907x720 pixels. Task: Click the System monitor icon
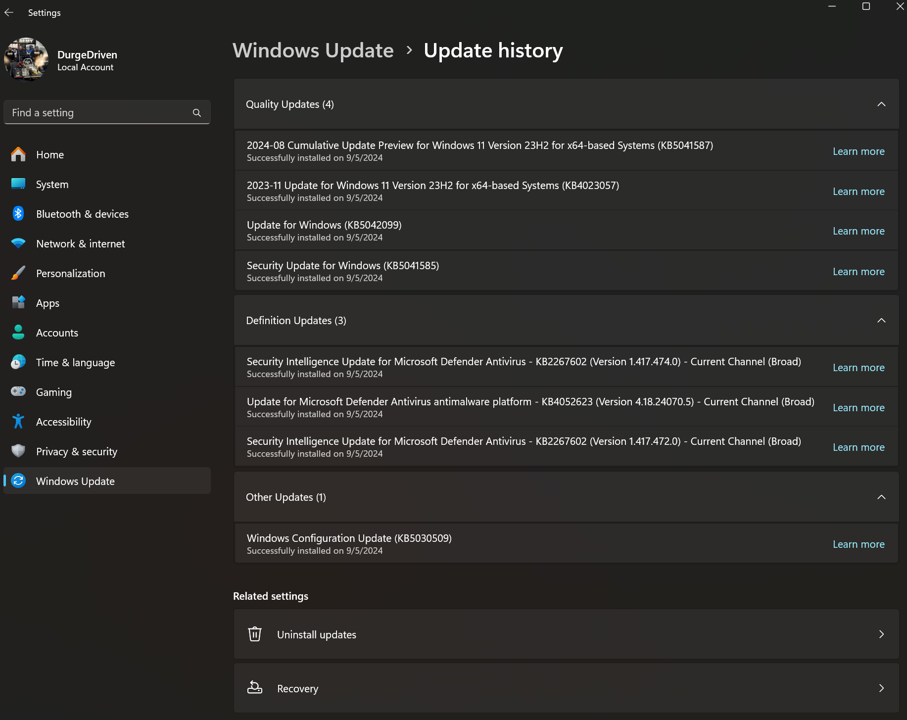tap(18, 184)
